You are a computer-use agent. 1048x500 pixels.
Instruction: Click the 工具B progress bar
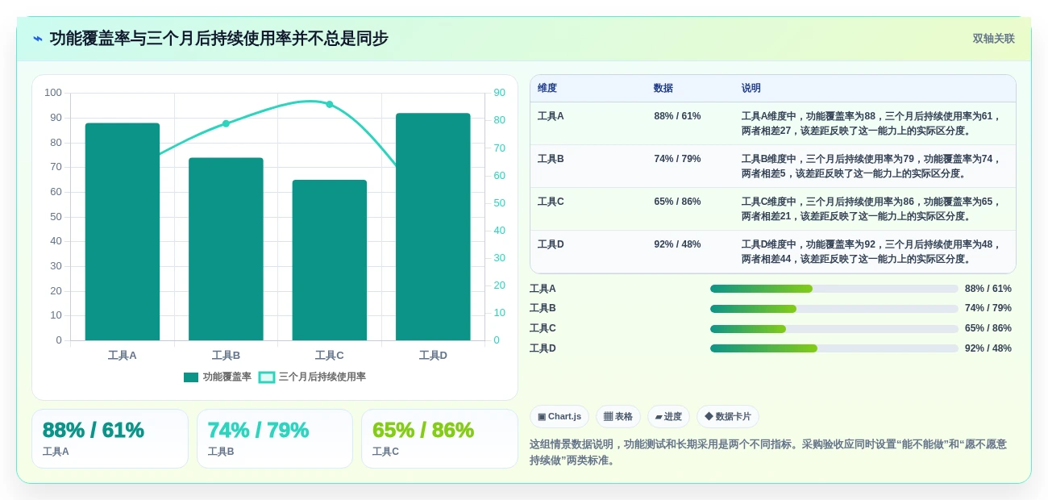pyautogui.click(x=834, y=309)
